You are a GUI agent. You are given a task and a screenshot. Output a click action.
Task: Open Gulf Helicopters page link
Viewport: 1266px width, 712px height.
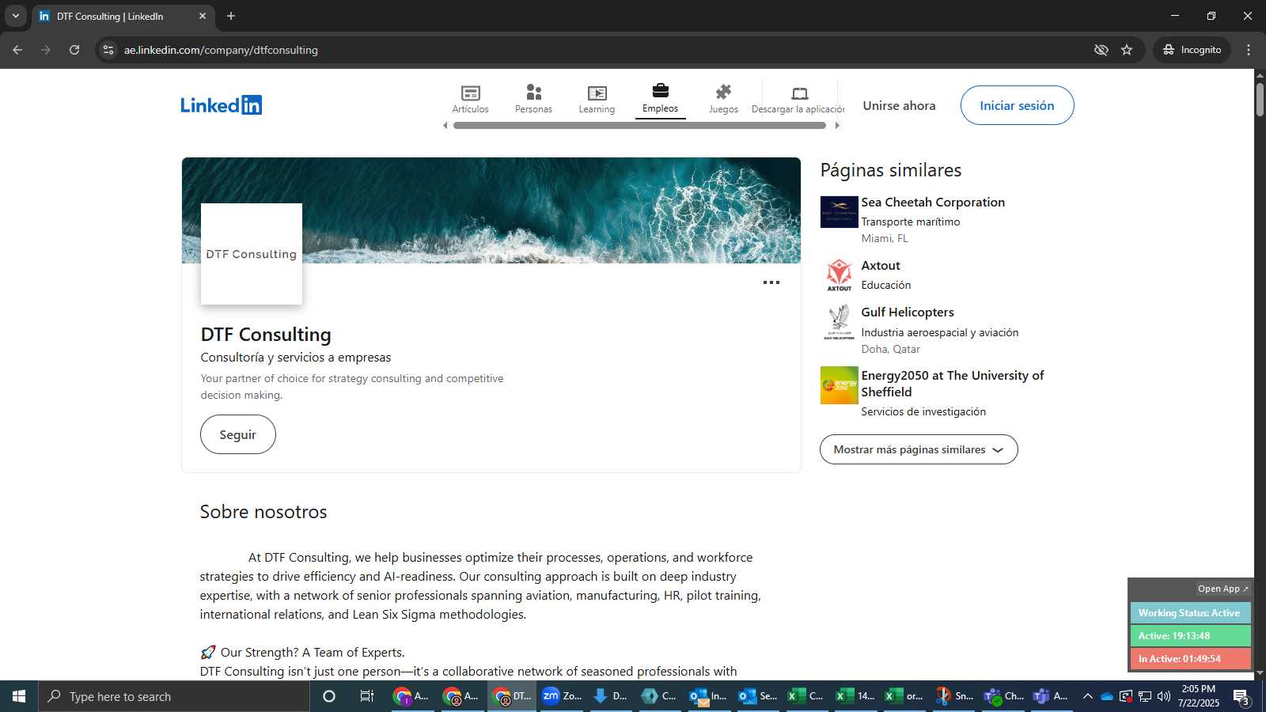point(908,312)
